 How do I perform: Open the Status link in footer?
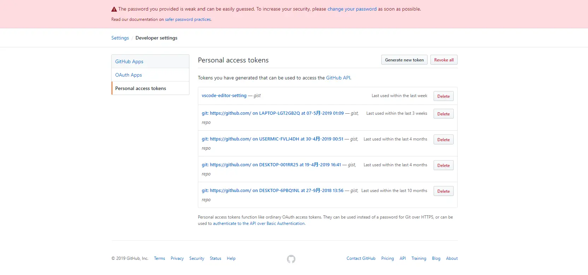tap(216, 258)
